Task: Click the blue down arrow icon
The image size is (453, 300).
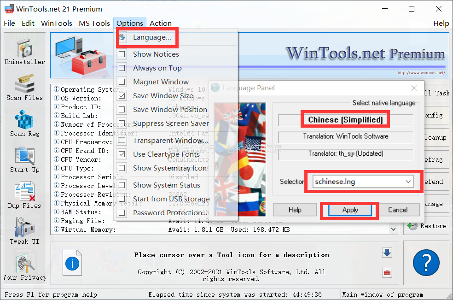Action: coord(387,253)
